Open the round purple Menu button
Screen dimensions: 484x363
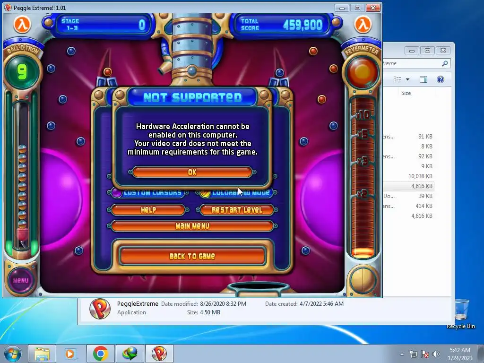pos(21,280)
